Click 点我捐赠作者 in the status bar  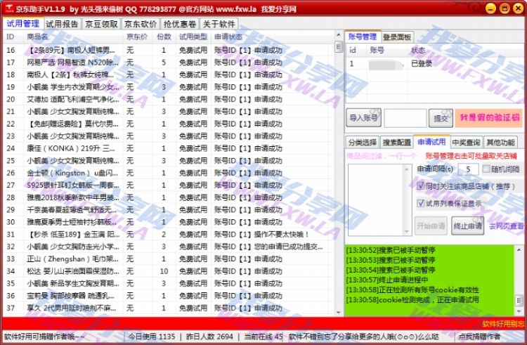coord(480,337)
